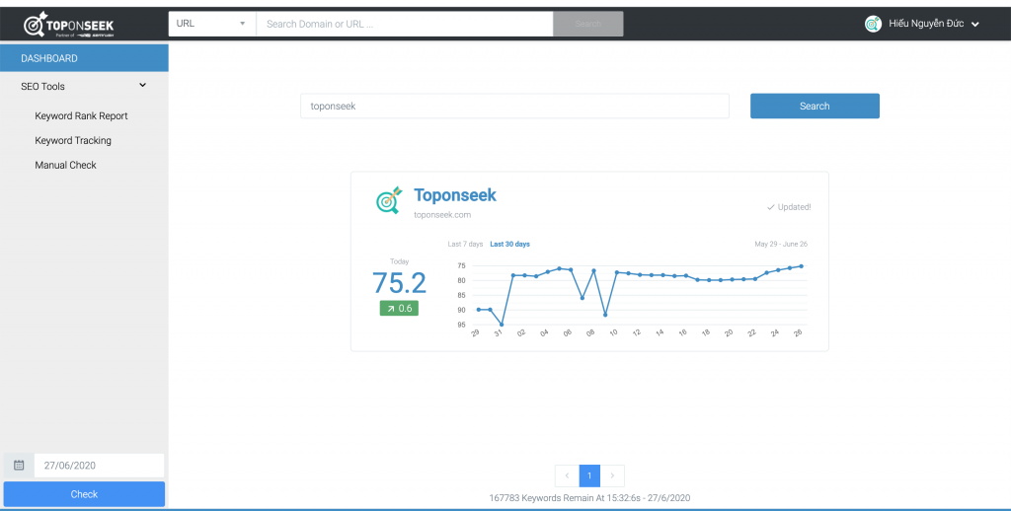Open Keyword Tracking page

point(73,141)
